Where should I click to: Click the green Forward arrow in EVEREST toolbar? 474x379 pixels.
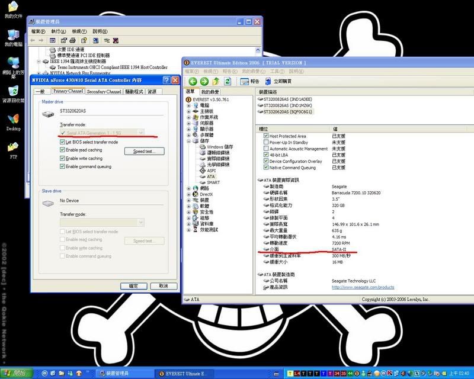(x=204, y=81)
